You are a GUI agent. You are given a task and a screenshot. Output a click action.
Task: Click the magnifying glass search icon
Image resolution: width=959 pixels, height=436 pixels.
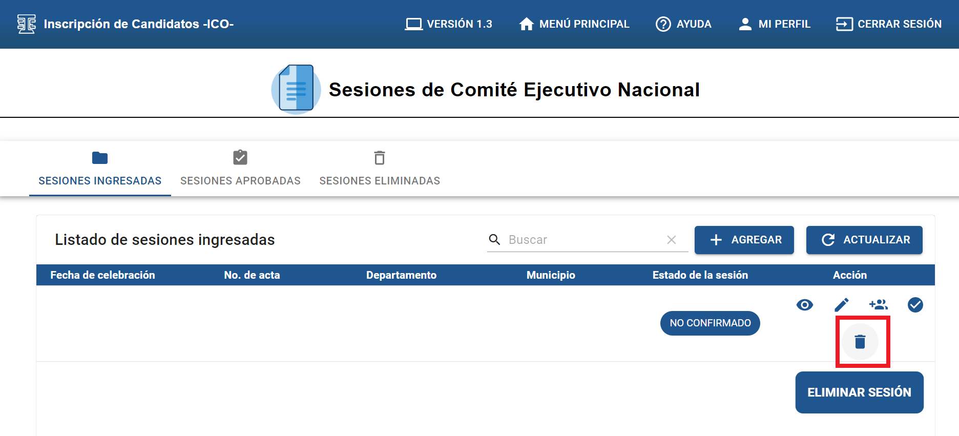[x=494, y=240]
